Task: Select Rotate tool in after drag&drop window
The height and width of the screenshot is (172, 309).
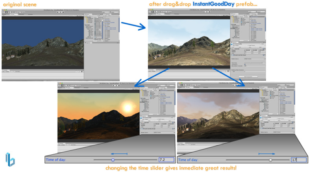Action: pyautogui.click(x=155, y=12)
